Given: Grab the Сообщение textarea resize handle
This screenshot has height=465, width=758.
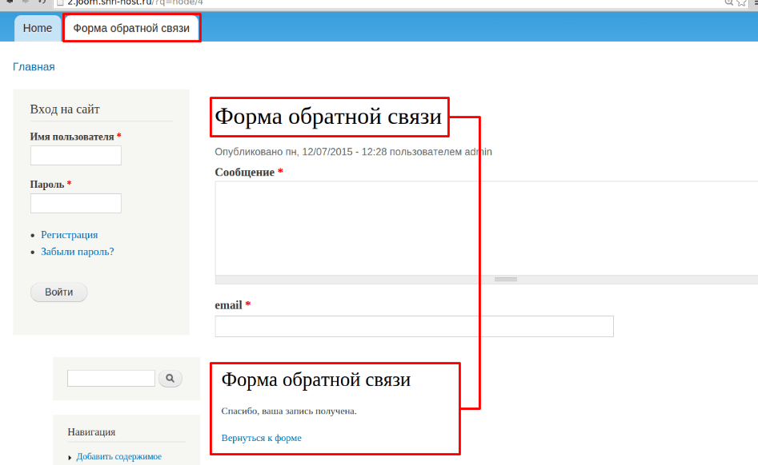Looking at the screenshot, I should 505,279.
